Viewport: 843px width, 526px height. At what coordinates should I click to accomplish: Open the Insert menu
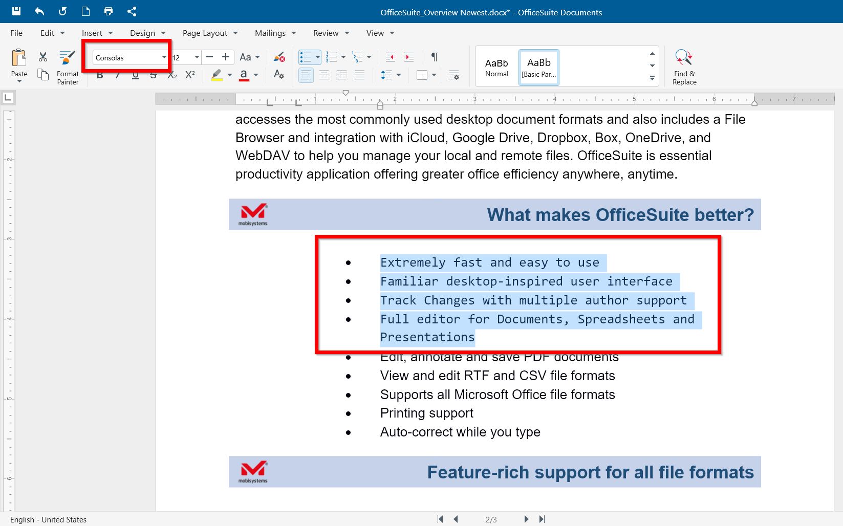[97, 33]
